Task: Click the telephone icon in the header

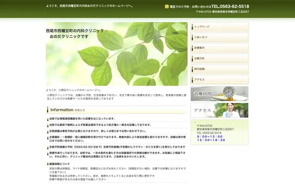Action: 167,6
